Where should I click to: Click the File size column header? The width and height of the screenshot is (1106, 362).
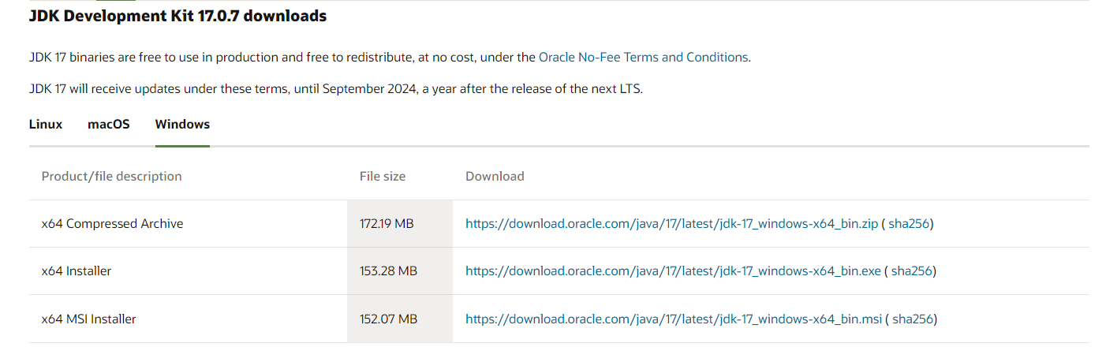[383, 177]
